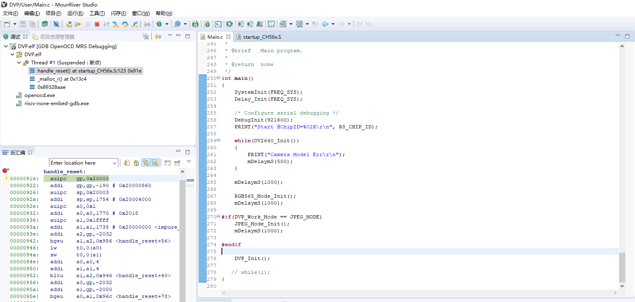Click the Step Into icon
Viewport: 635px width, 302px height.
[x=116, y=24]
